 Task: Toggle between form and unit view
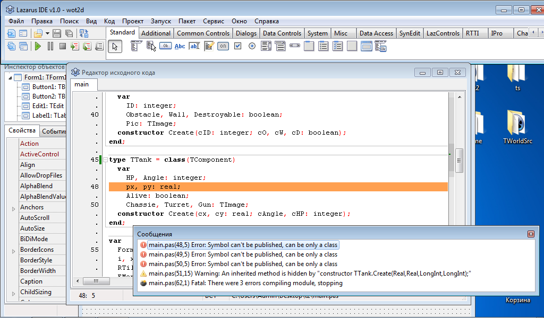84,33
